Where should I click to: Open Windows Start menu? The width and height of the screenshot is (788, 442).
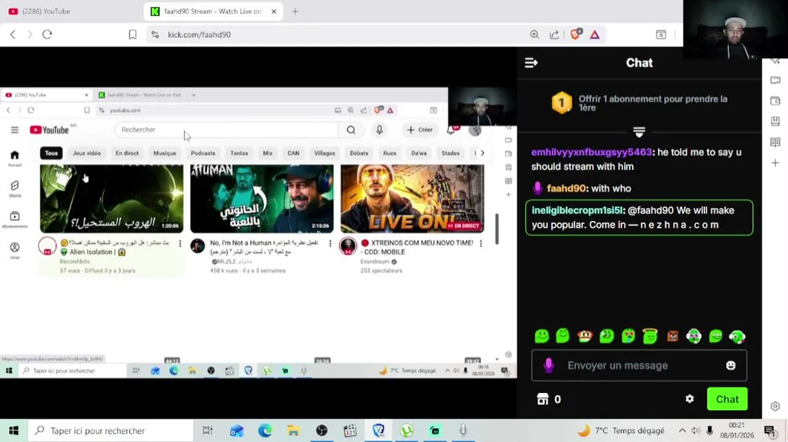[14, 431]
